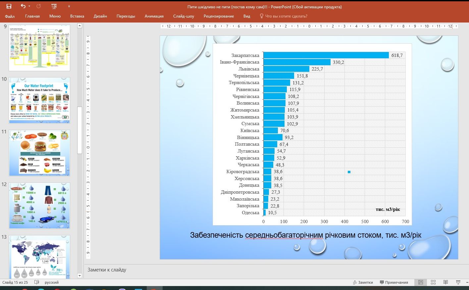Launch Slide Show from status bar icon
This screenshot has width=469, height=290.
458,282
